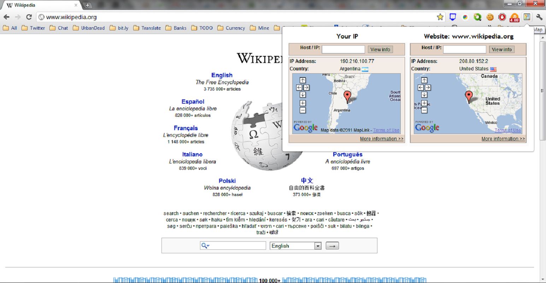Pan the Website map left

421,87
